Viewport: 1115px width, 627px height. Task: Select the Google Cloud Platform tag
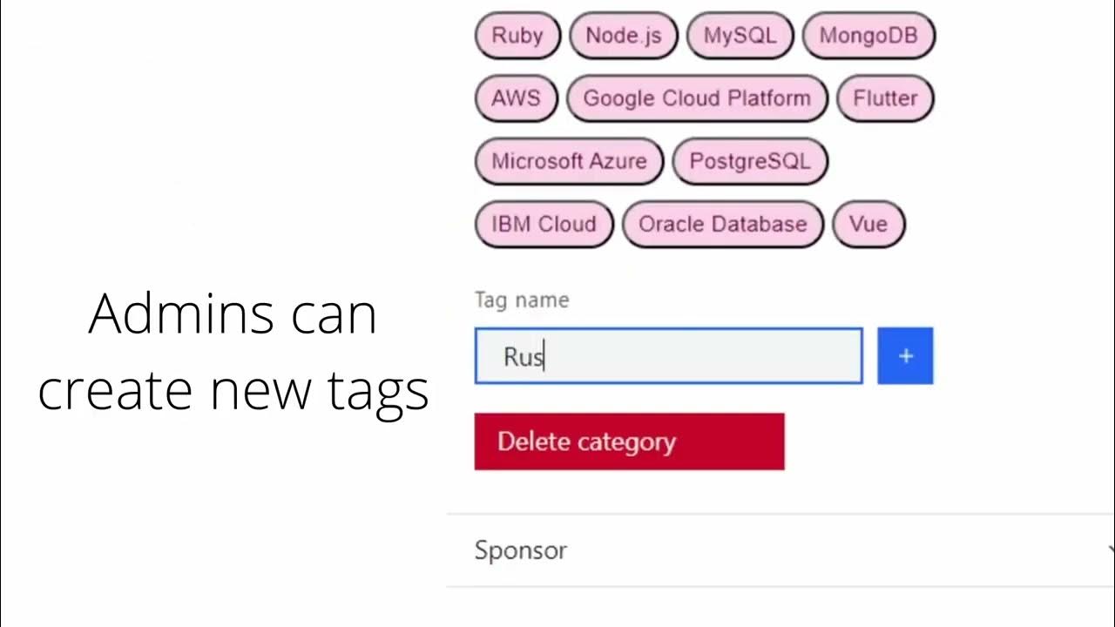(696, 98)
